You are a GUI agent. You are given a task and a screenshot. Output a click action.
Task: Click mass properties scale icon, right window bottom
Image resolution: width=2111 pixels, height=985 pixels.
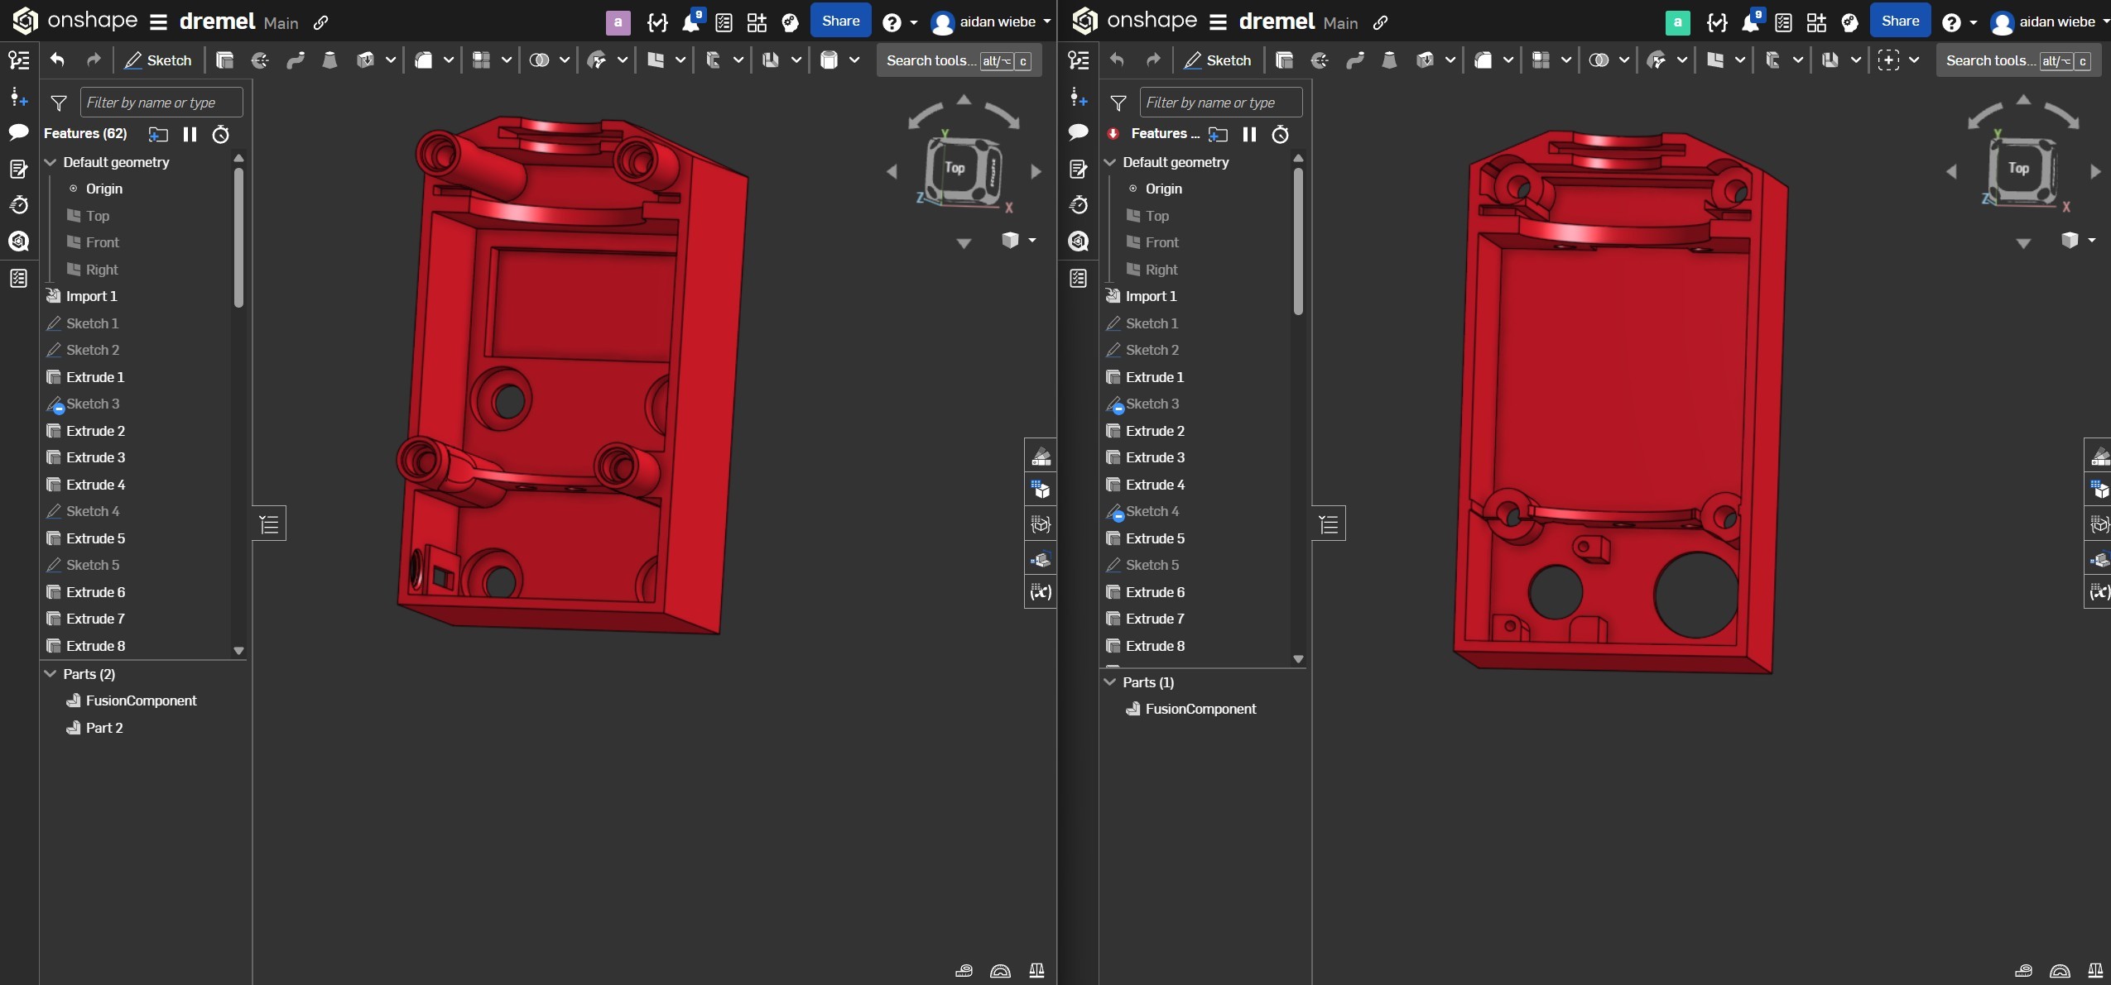coord(2095,971)
